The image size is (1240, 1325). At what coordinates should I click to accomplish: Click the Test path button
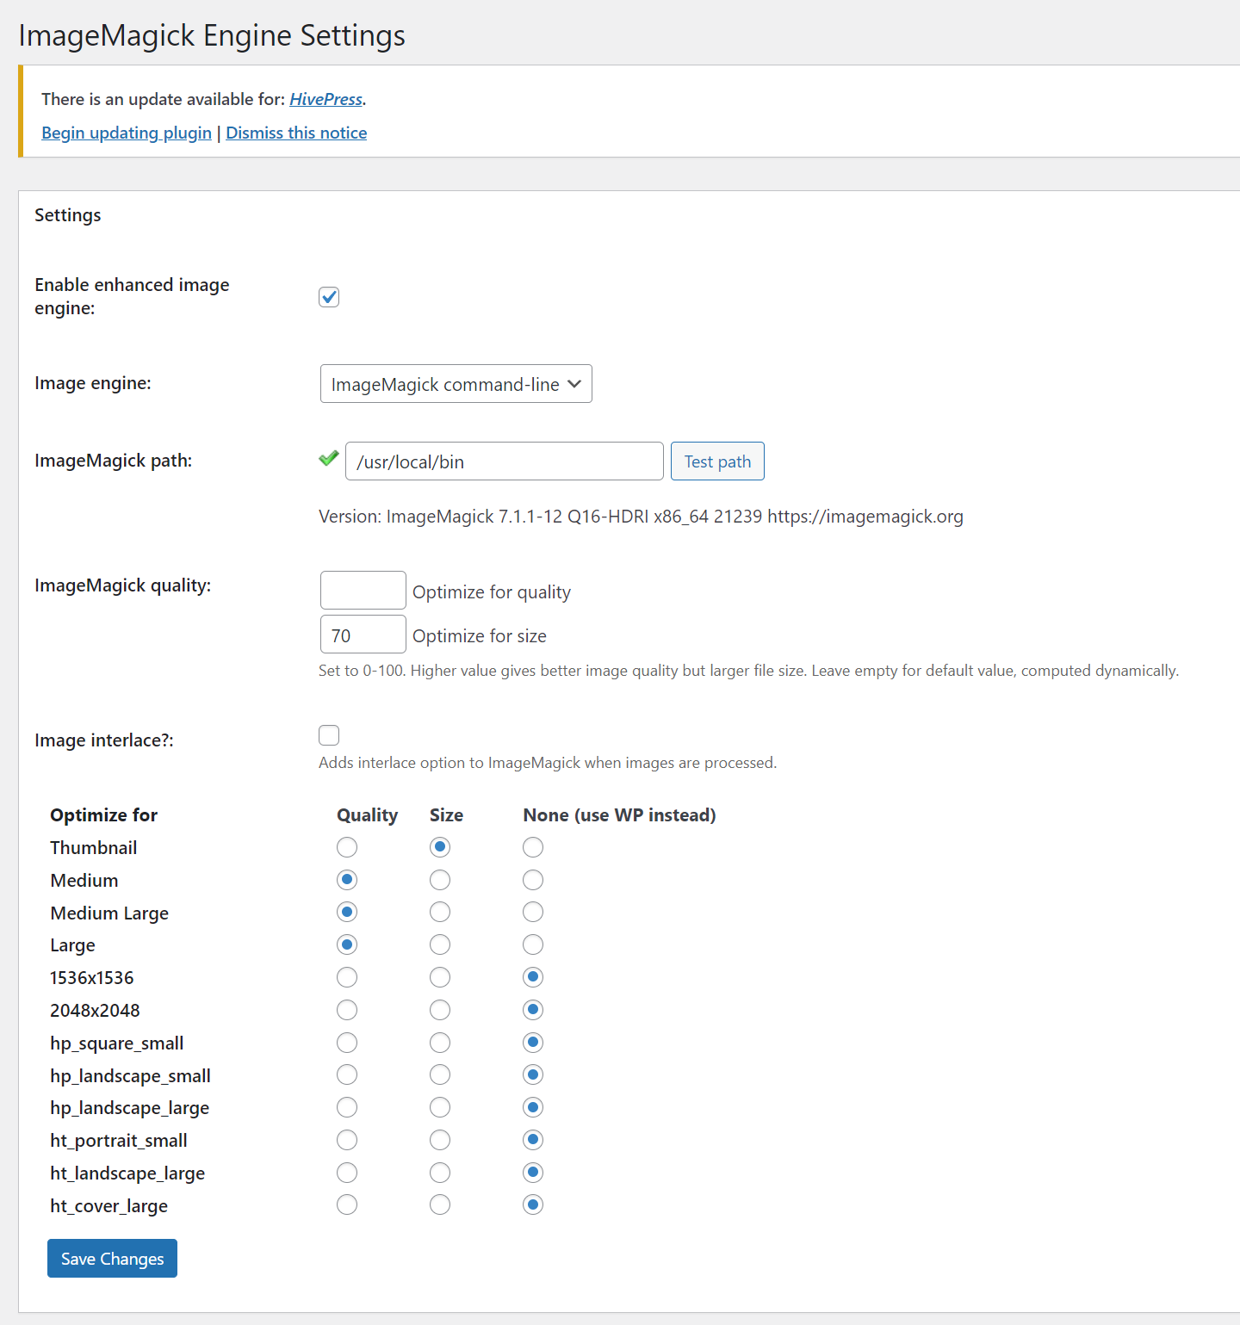pos(717,461)
